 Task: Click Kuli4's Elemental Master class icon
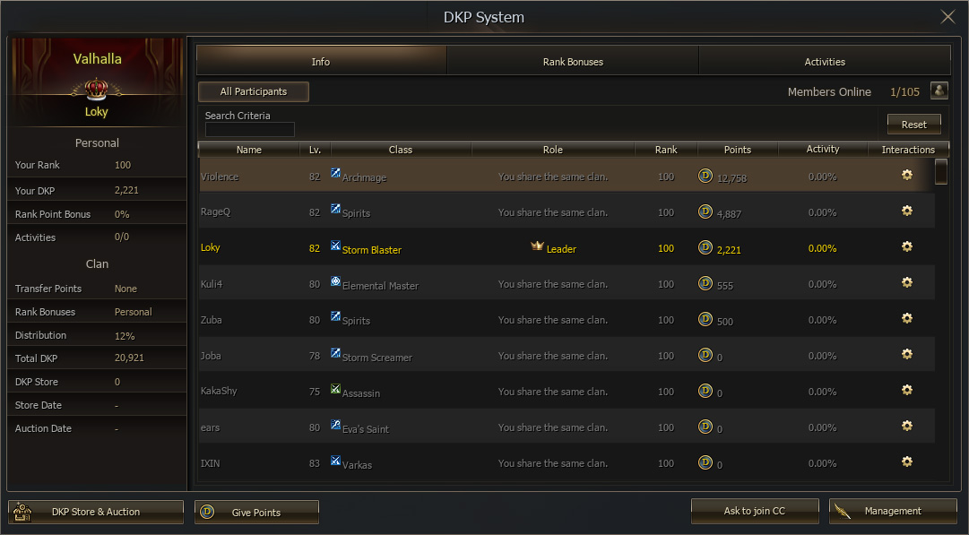pyautogui.click(x=336, y=281)
